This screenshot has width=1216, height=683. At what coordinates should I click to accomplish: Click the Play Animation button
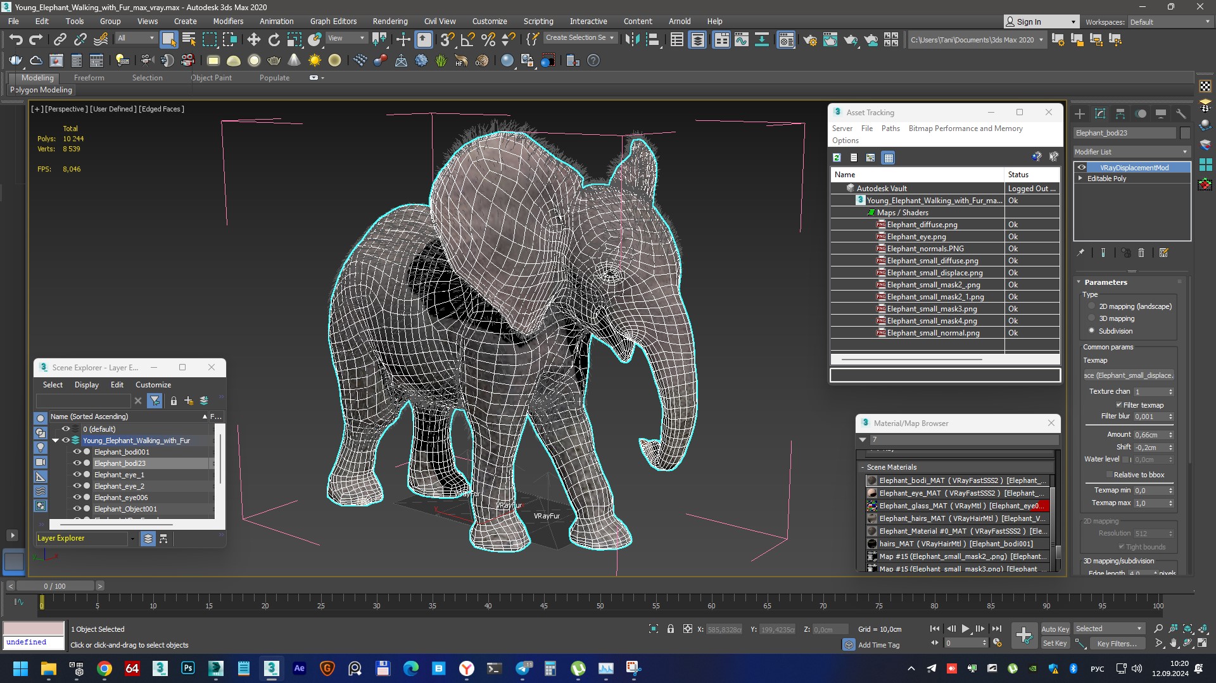click(965, 629)
